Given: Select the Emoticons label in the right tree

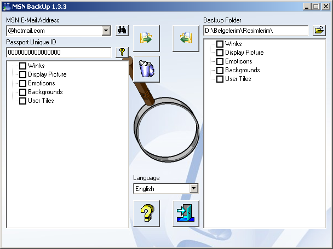Looking at the screenshot, I should pos(238,61).
